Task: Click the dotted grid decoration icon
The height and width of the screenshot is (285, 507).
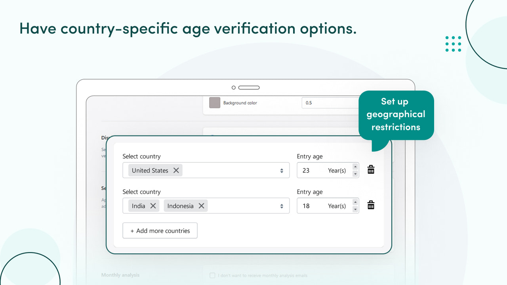Action: [x=453, y=44]
